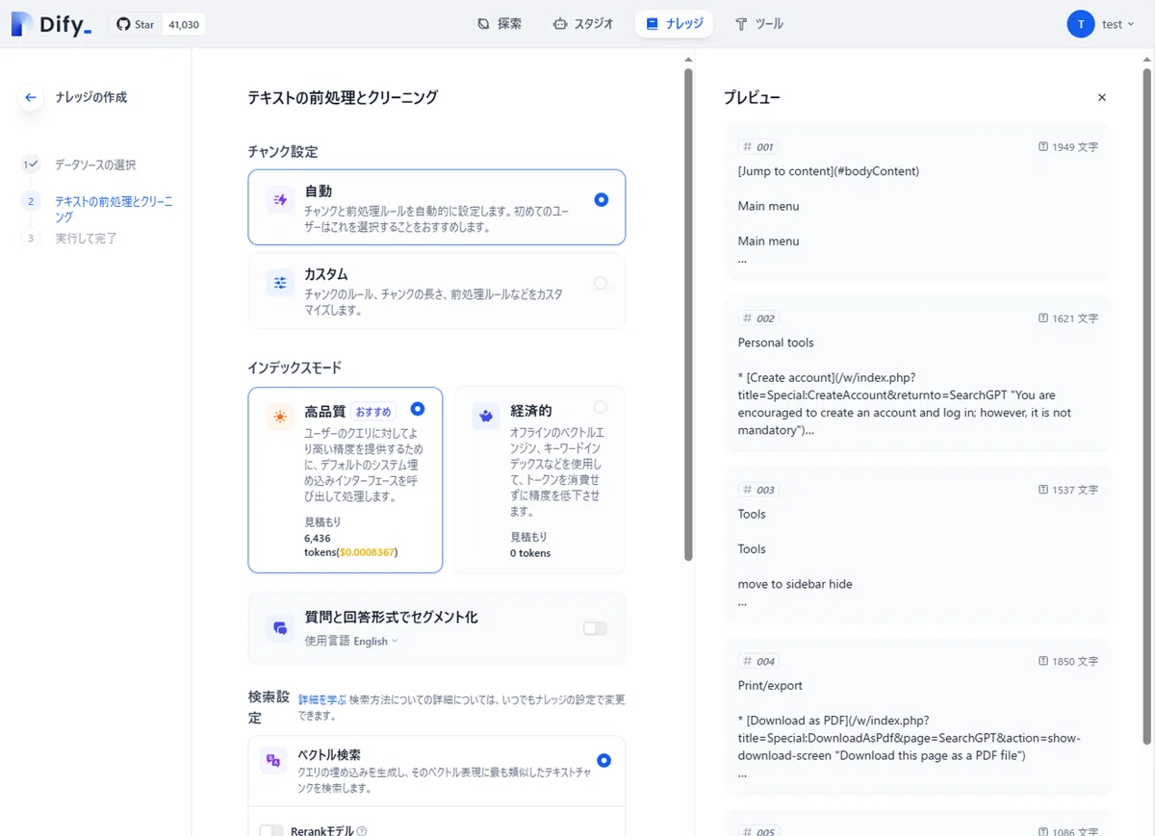Open the test user account menu
The width and height of the screenshot is (1155, 836).
[x=1102, y=24]
